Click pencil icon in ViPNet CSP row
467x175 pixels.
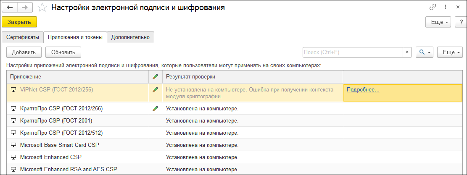point(155,90)
